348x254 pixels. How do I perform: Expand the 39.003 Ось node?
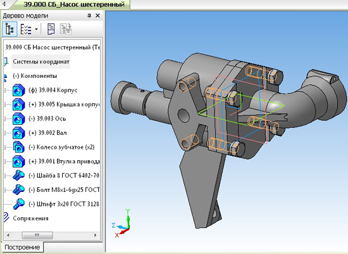pos(5,118)
